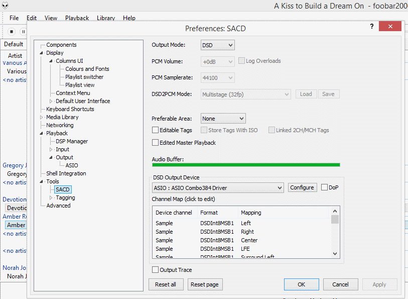The image size is (408, 299).
Task: Click the Audio Buffer progress bar
Action: pyautogui.click(x=246, y=165)
